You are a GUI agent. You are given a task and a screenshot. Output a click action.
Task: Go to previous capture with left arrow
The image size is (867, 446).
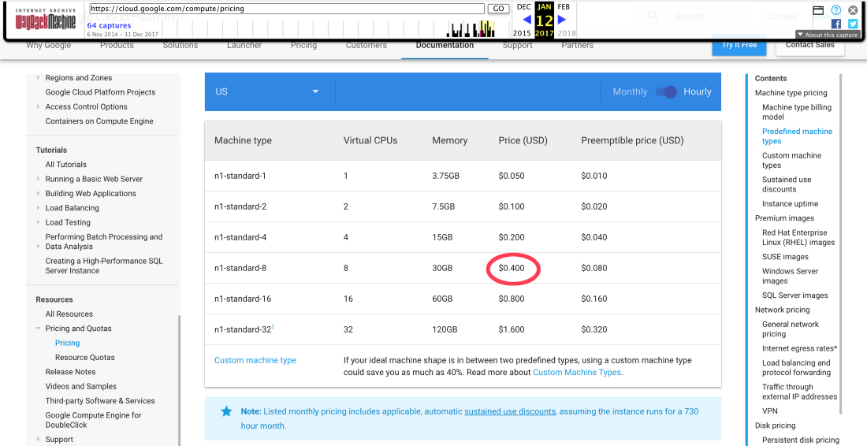[x=527, y=20]
